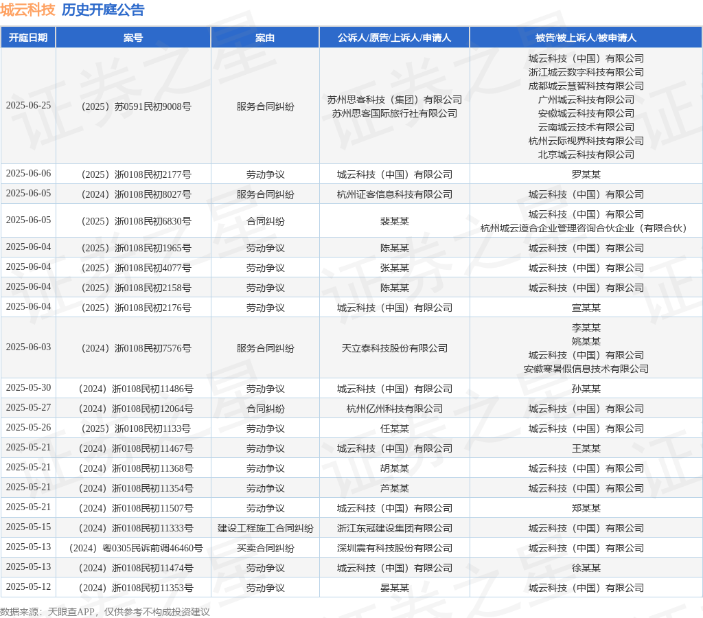Click the 城云科技 title text
The width and height of the screenshot is (703, 618).
click(x=27, y=10)
